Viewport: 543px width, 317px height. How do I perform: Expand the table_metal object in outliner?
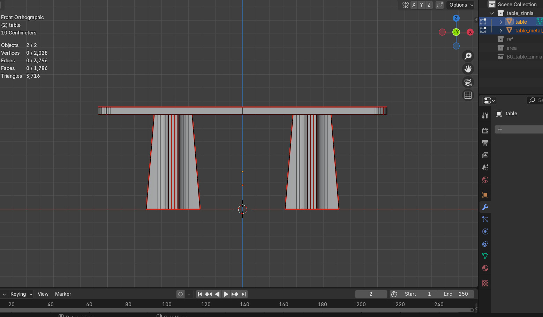(501, 31)
